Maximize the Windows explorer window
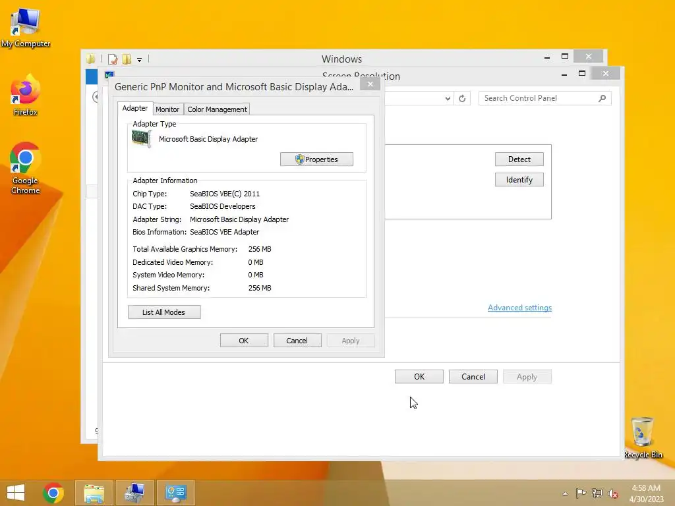Image resolution: width=675 pixels, height=506 pixels. tap(565, 57)
